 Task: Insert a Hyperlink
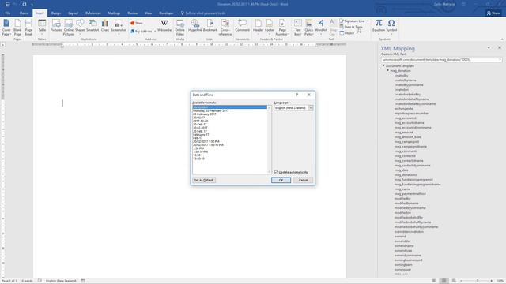click(x=195, y=26)
